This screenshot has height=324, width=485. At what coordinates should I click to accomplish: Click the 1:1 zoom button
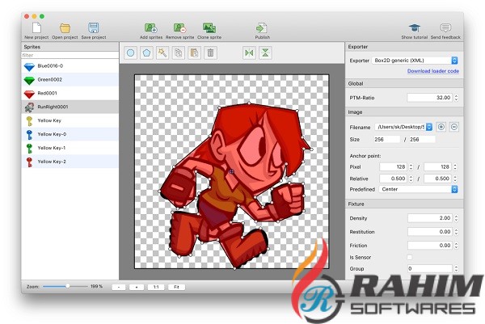[x=155, y=287]
